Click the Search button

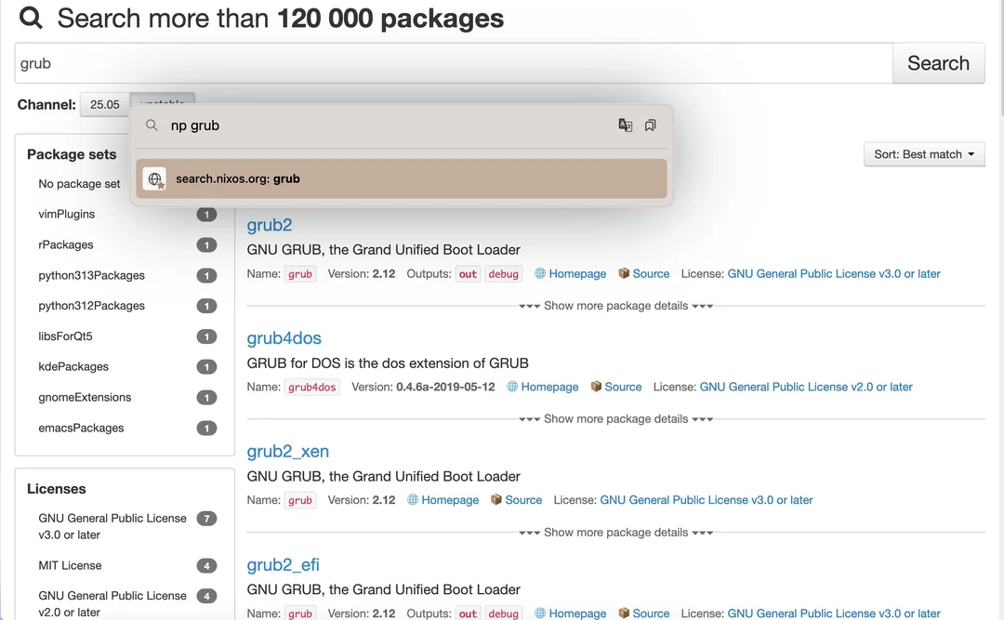(x=938, y=63)
